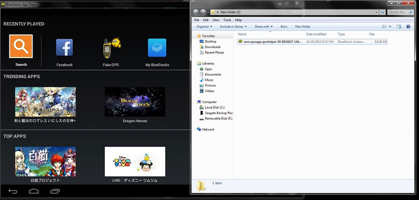Select the Videos library

click(x=207, y=91)
